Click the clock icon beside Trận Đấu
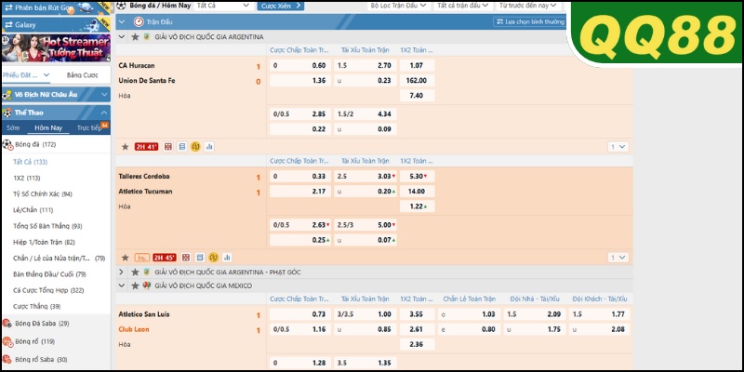The width and height of the screenshot is (744, 372). coord(139,20)
